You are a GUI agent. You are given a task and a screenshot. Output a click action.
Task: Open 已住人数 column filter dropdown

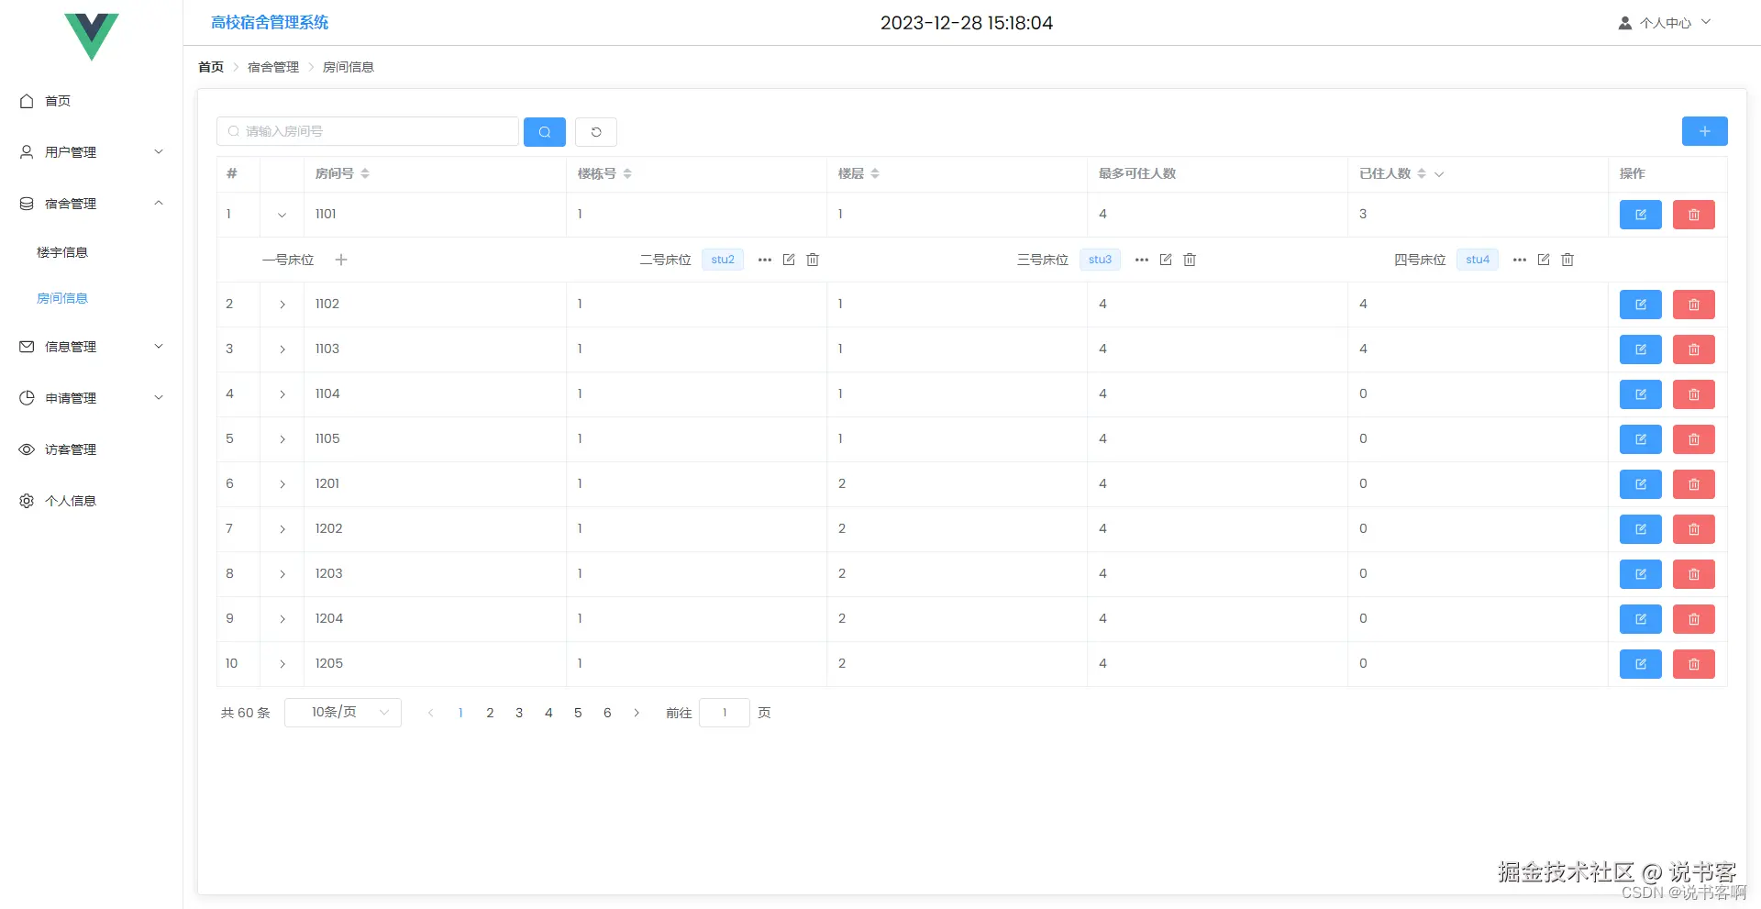click(1439, 174)
